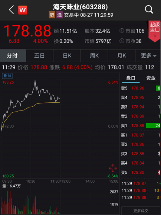The width and height of the screenshot is (161, 215).
Task: Open the red W app logo
Action: (x=23, y=10)
